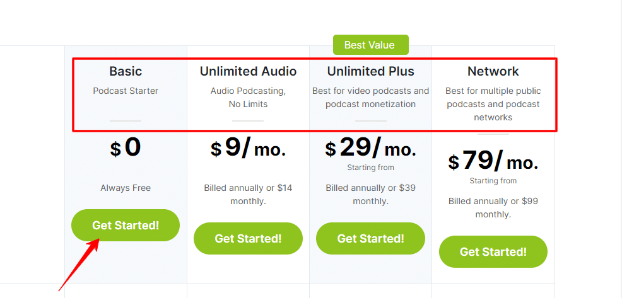The image size is (622, 298).
Task: Select the Network plan heading
Action: (493, 71)
